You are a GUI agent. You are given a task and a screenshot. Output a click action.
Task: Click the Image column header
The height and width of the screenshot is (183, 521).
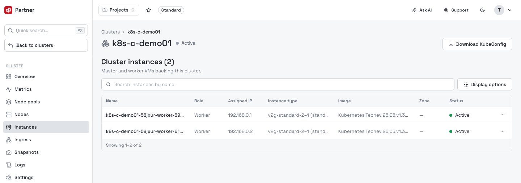[344, 101]
